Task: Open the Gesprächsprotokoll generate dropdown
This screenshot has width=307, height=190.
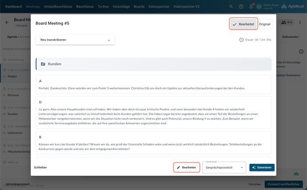Action: click(224, 168)
